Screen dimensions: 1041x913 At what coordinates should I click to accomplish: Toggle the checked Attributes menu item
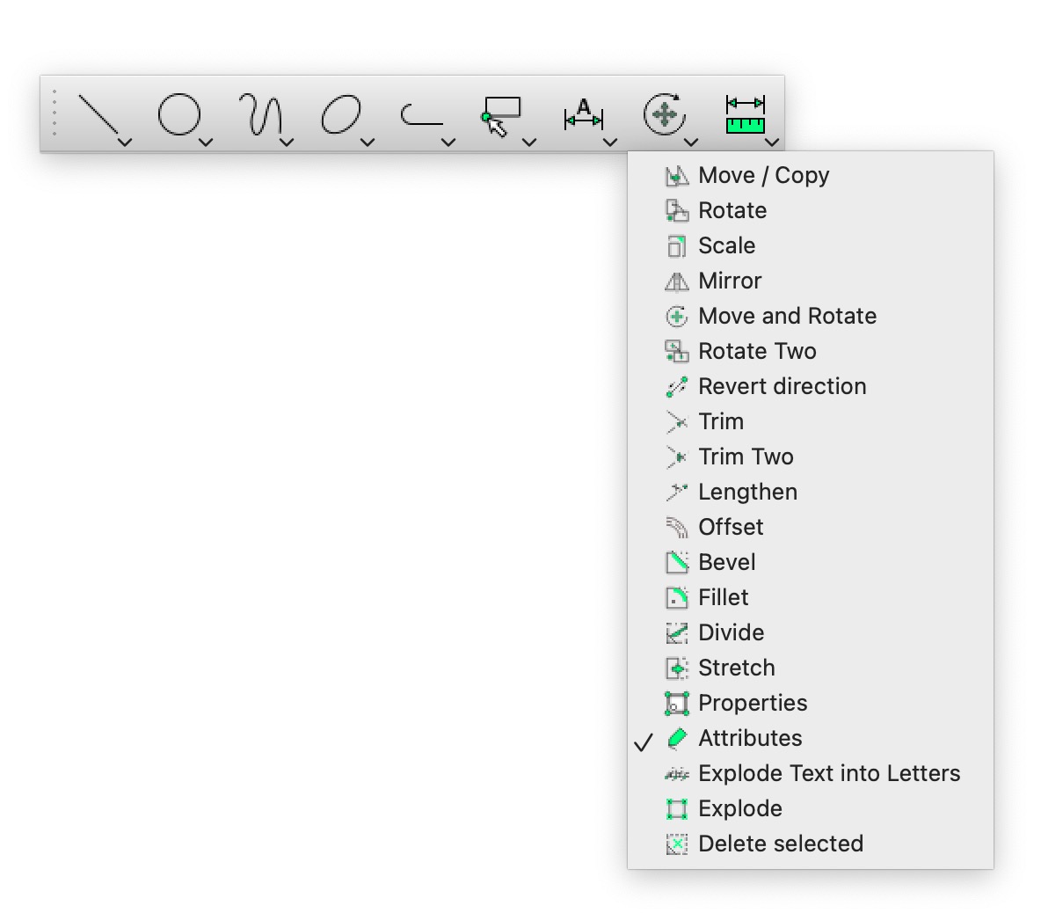pyautogui.click(x=750, y=738)
